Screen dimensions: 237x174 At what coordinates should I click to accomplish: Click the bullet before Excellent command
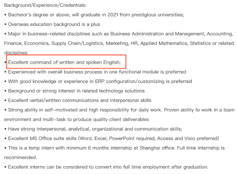[5, 62]
